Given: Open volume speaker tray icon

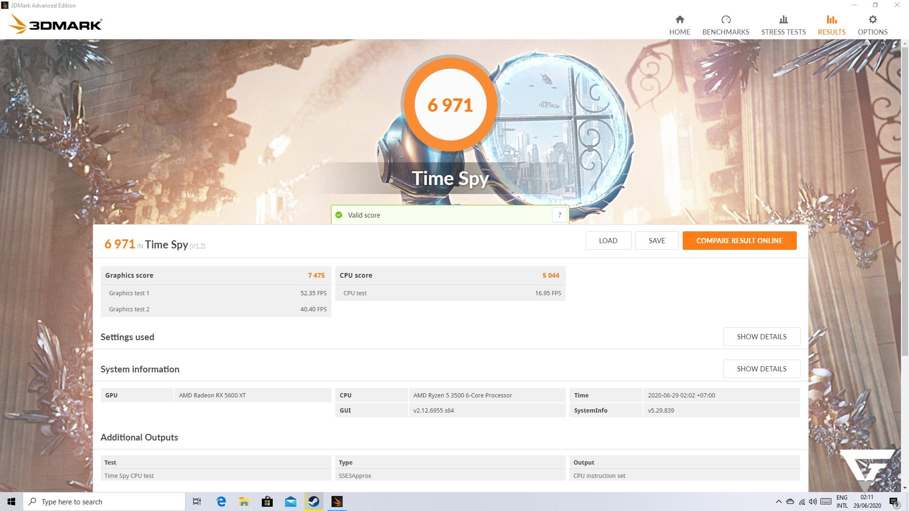Looking at the screenshot, I should (813, 502).
